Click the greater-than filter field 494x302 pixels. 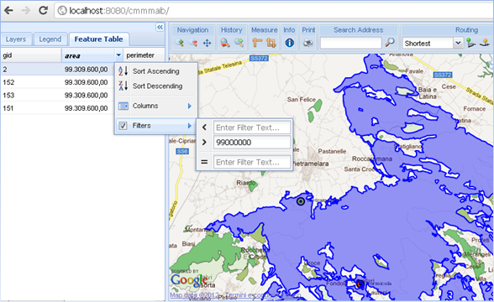coord(252,143)
